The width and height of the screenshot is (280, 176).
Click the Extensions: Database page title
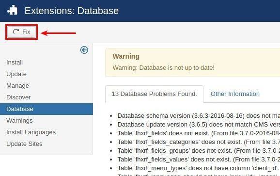pyautogui.click(x=71, y=11)
